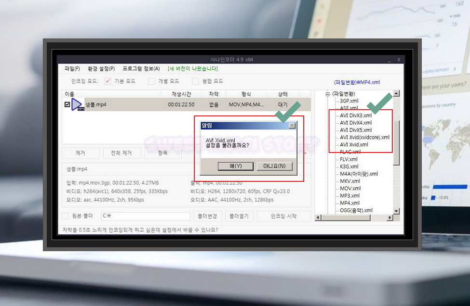
Task: Click preset tree scroll right arrow
Action: (389, 217)
